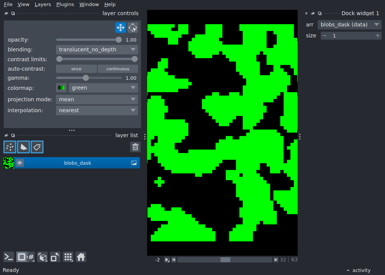Delete selected layers with trash icon
This screenshot has width=385, height=275.
tap(135, 147)
